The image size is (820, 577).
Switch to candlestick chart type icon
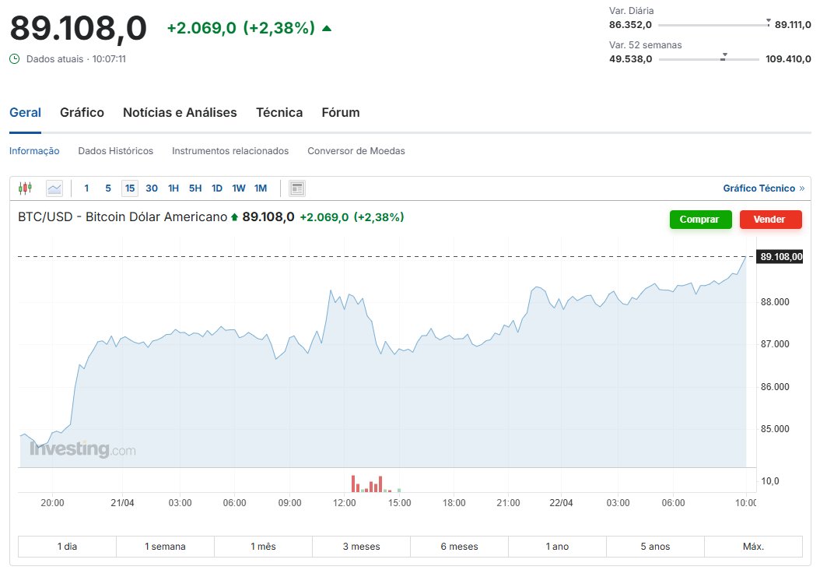tap(25, 188)
